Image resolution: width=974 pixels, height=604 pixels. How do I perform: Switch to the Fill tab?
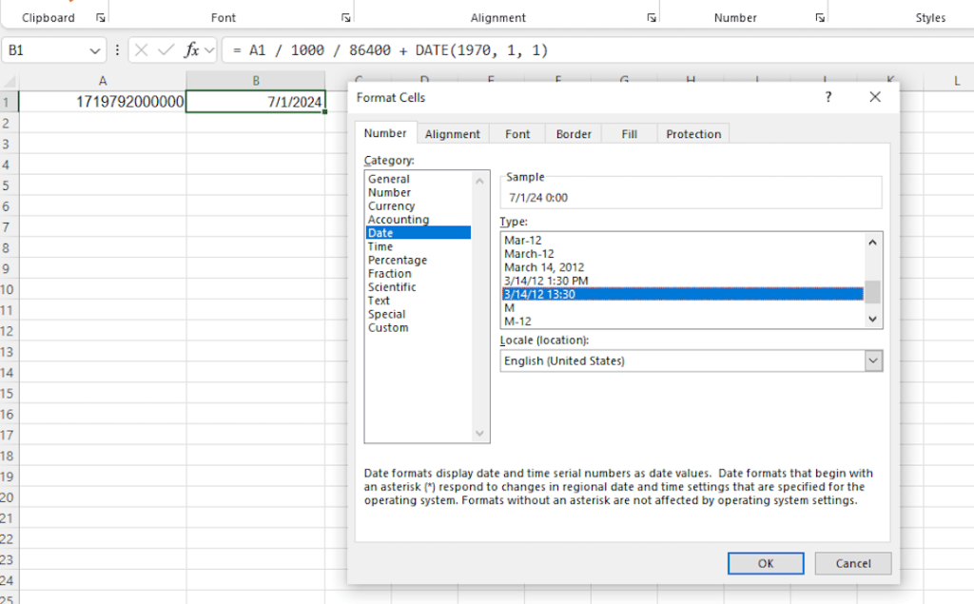click(x=630, y=133)
